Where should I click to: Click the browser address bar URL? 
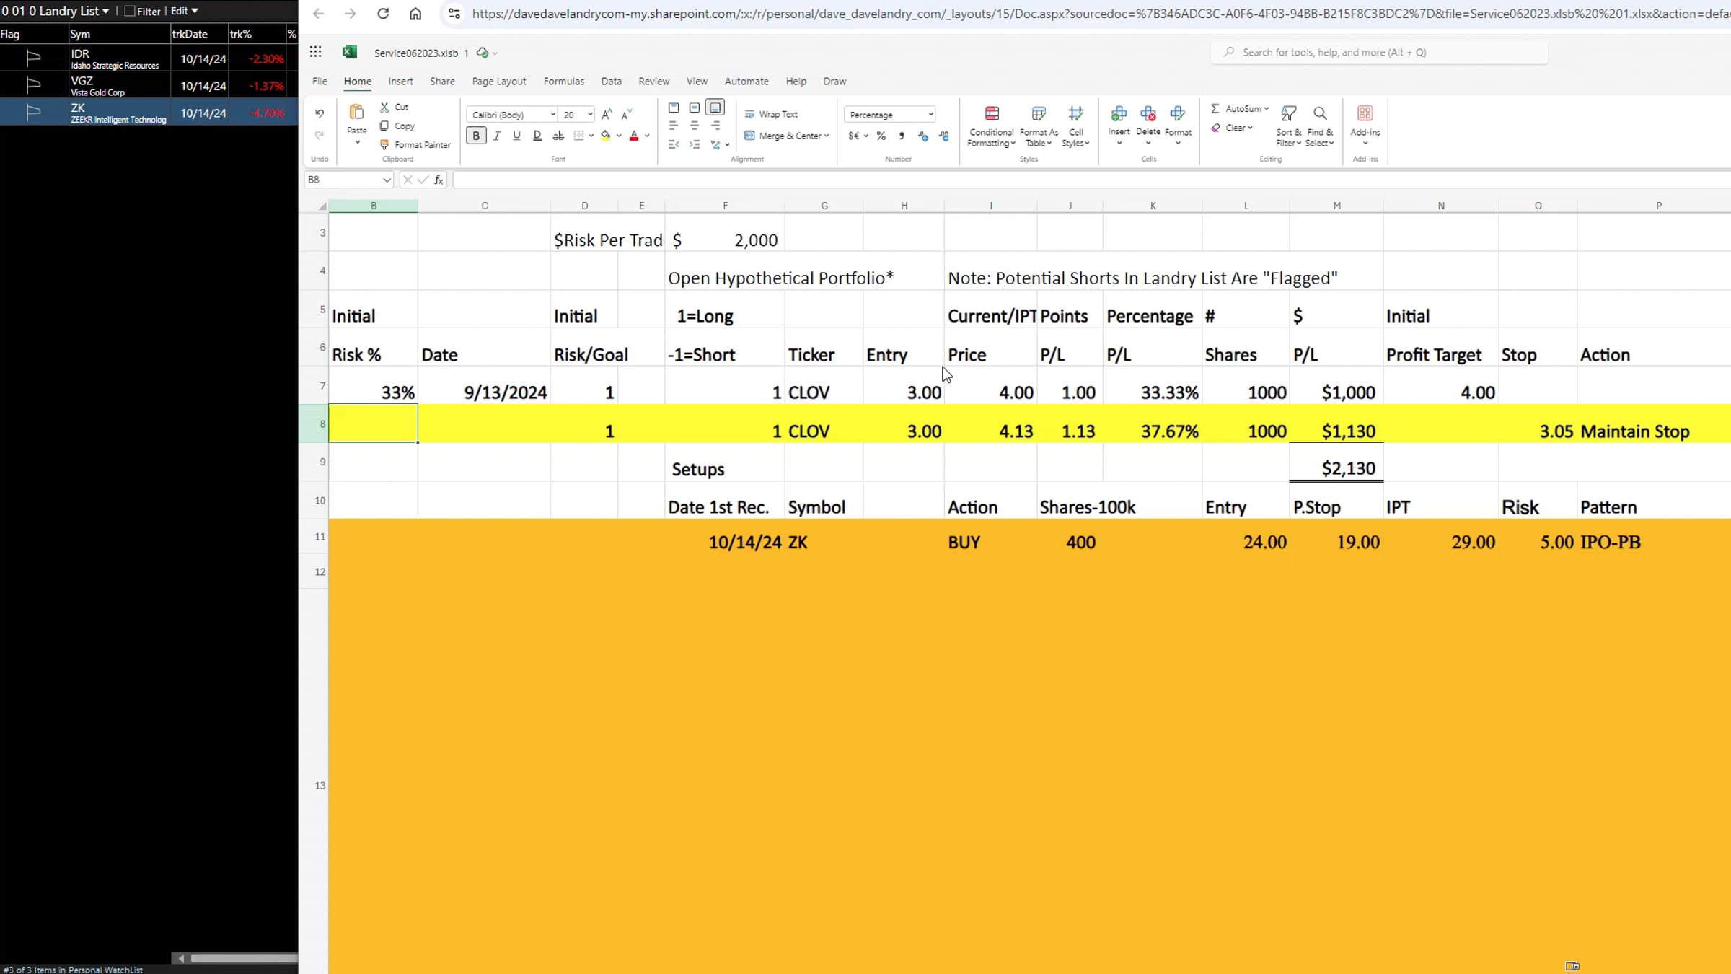click(1101, 14)
